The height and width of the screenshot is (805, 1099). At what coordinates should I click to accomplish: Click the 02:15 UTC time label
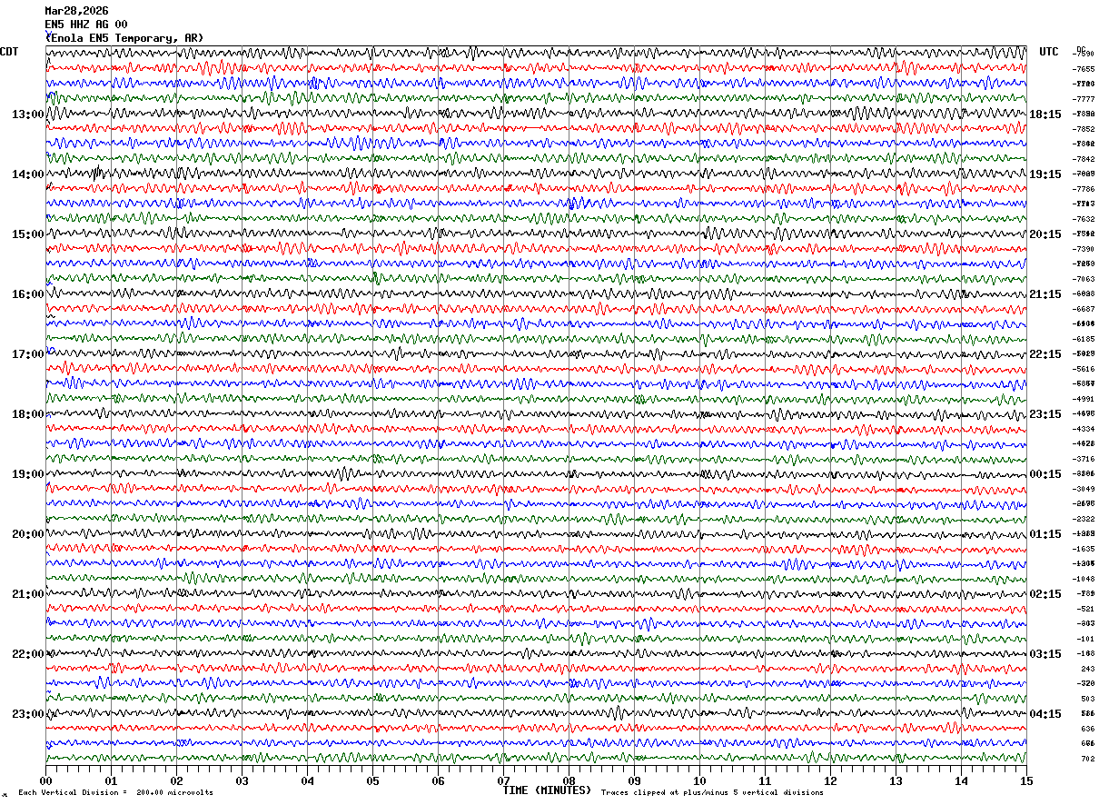tap(1045, 594)
